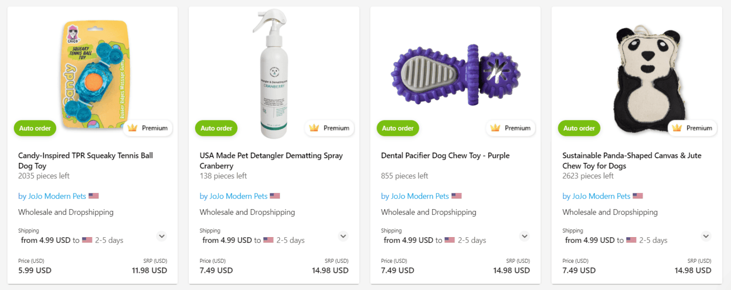Toggle Auto order on the Detangler Demmatting Spray
731x290 pixels.
point(216,128)
